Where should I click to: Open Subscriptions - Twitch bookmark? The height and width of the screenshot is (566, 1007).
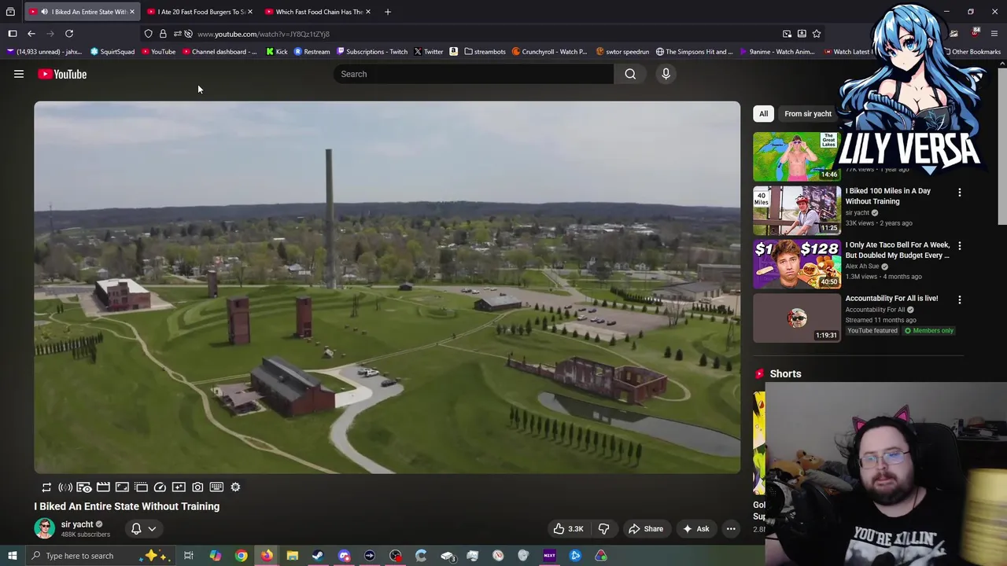pos(372,52)
